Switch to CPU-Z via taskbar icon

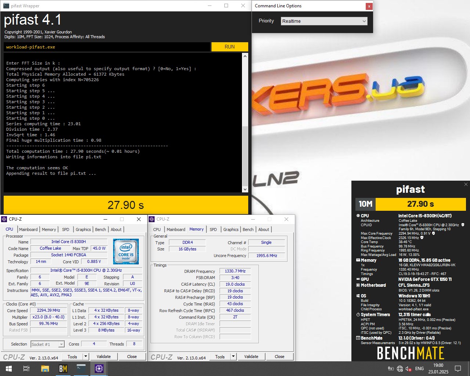click(99, 369)
